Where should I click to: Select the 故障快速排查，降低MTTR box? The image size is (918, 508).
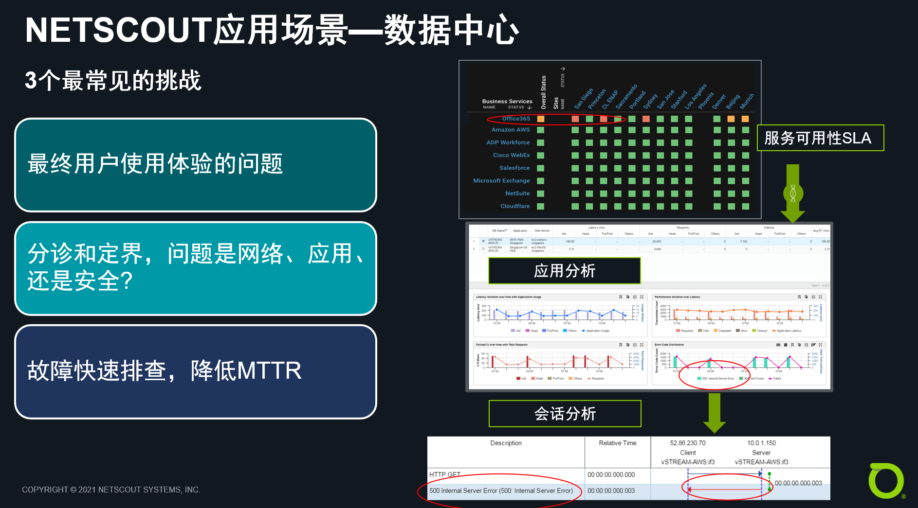196,372
